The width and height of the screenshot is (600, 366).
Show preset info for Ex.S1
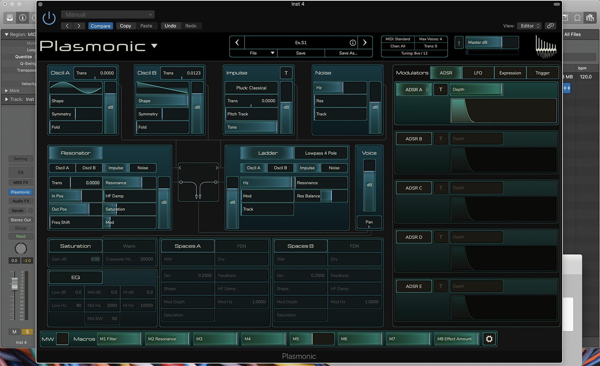pos(352,43)
